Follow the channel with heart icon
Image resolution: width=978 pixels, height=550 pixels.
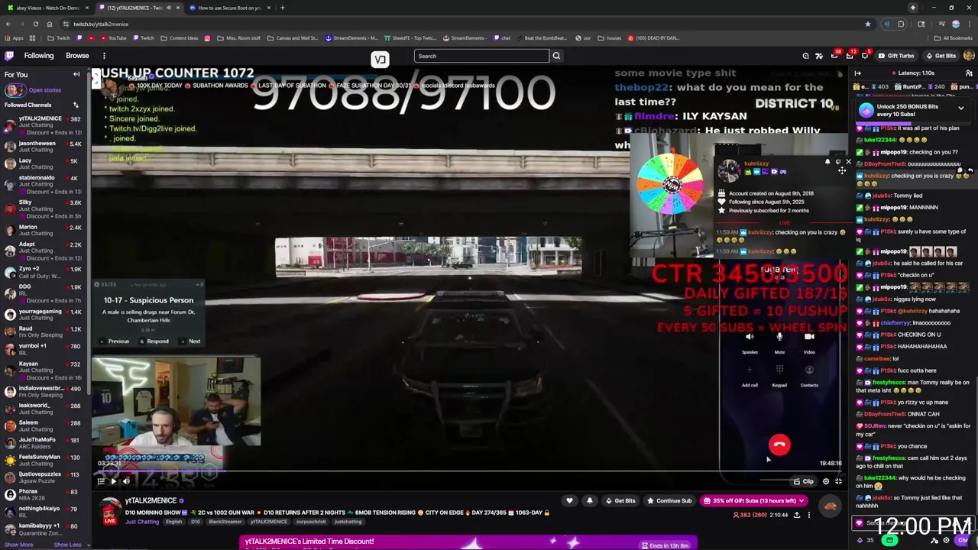(569, 501)
